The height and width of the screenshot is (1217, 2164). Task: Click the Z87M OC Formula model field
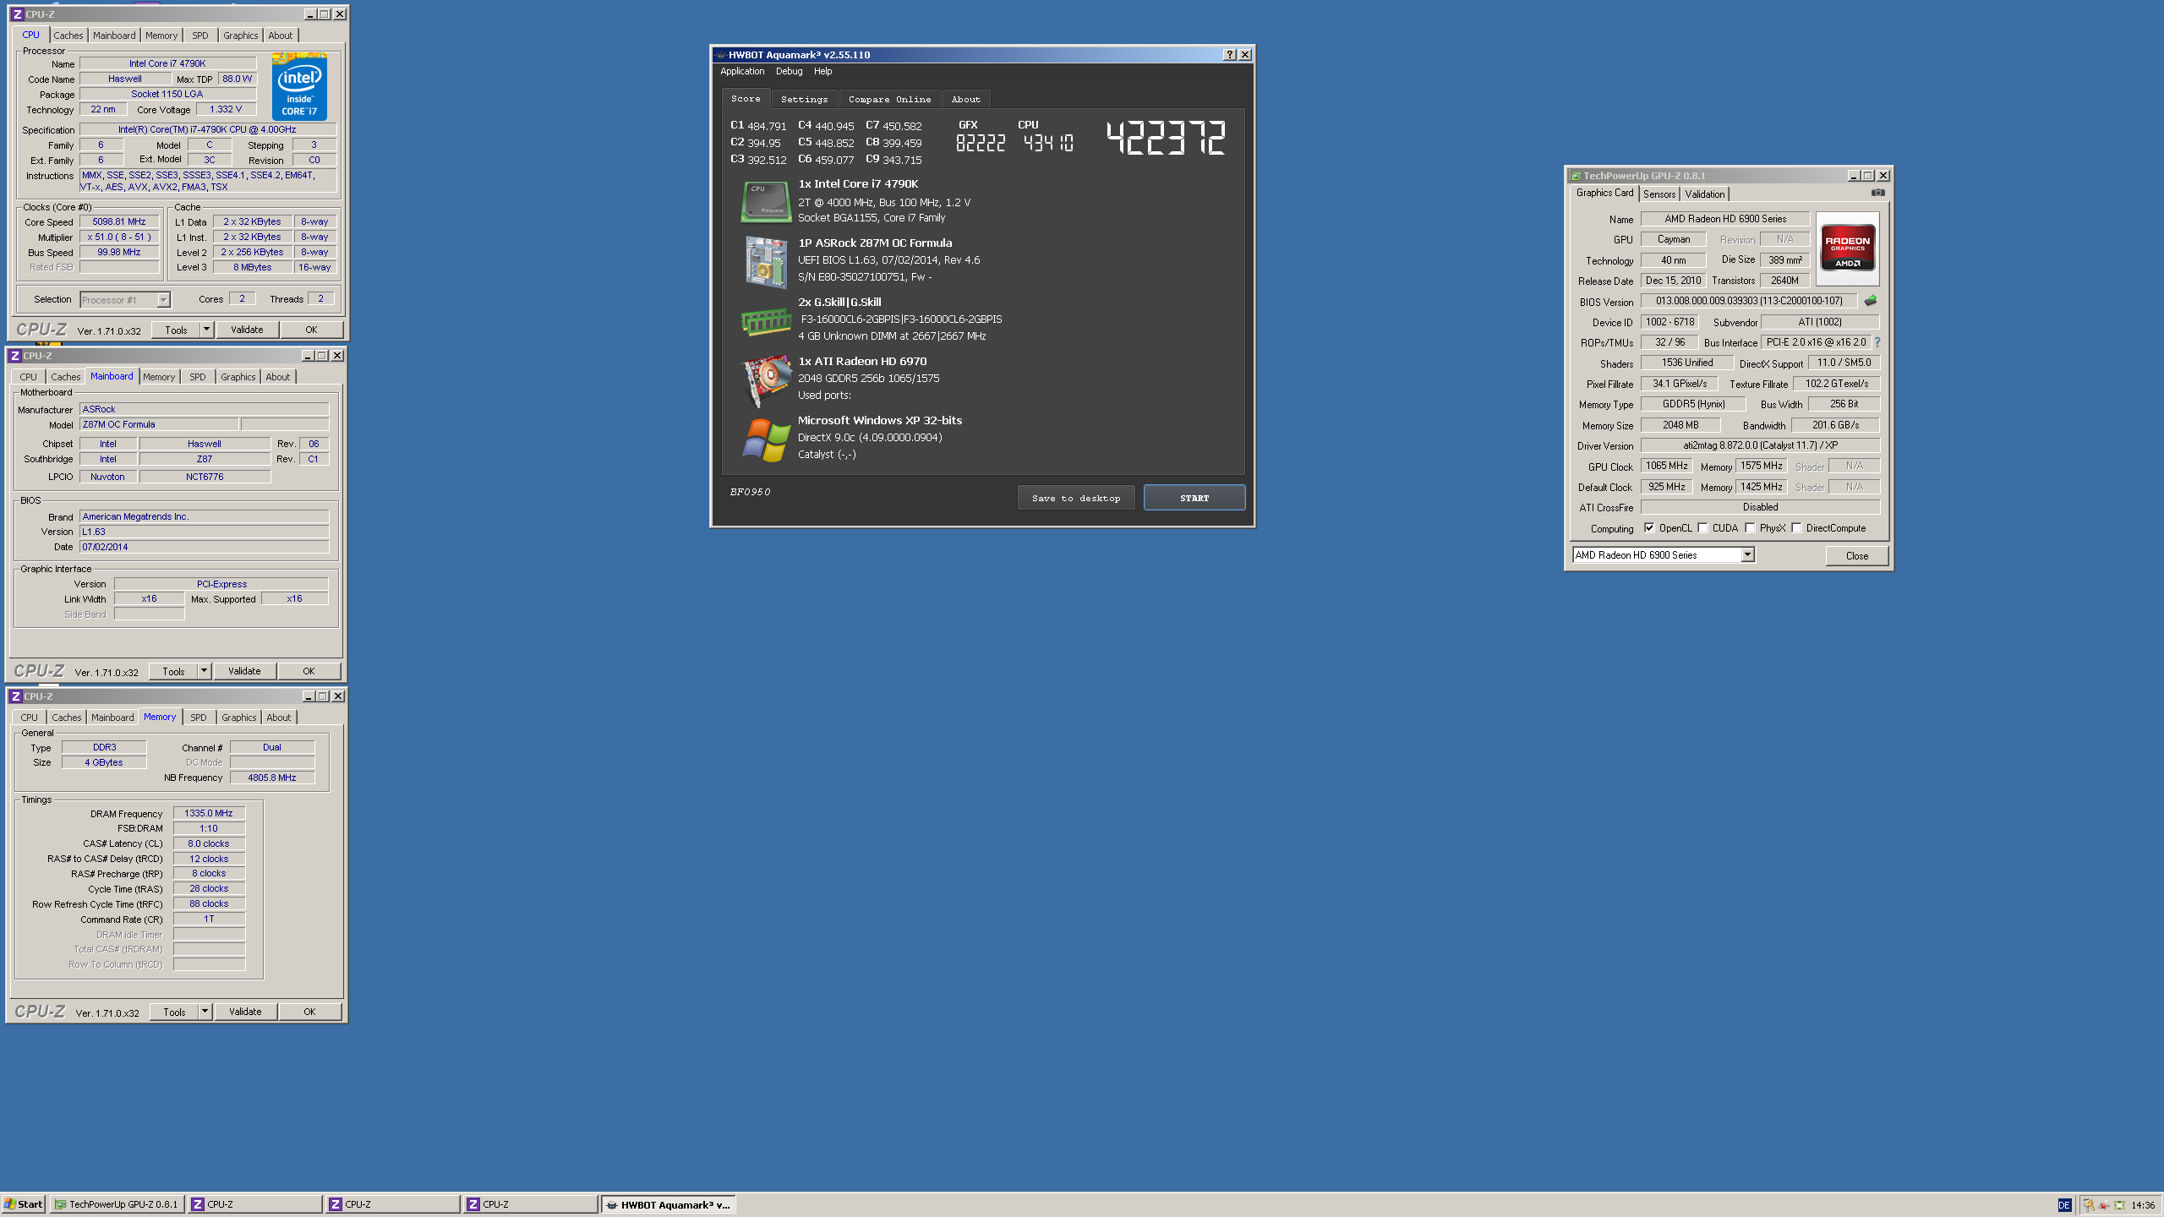point(159,424)
